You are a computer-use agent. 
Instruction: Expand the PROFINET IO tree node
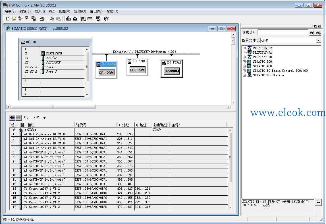244,57
